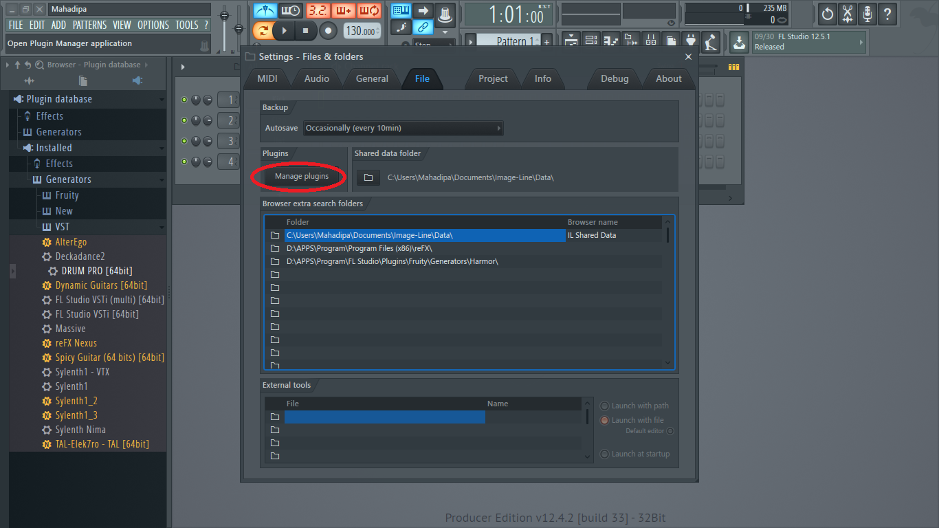This screenshot has height=528, width=939.
Task: Collapse the VST folder arrow
Action: pos(162,228)
